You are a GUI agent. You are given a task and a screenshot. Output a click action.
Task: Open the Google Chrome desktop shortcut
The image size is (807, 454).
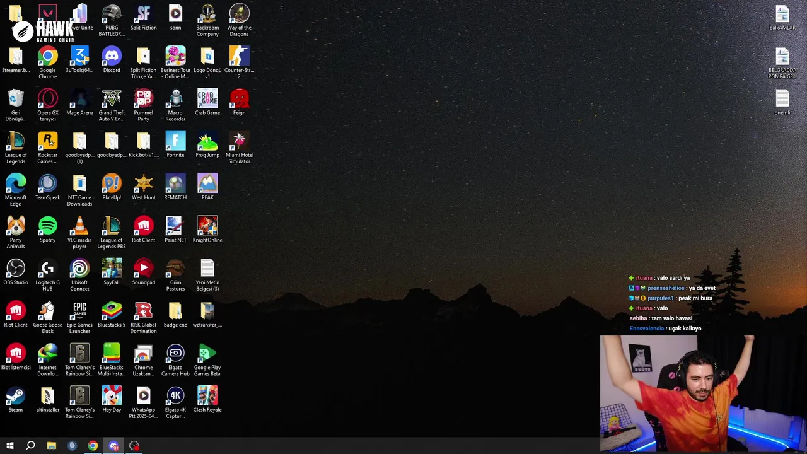pos(47,57)
